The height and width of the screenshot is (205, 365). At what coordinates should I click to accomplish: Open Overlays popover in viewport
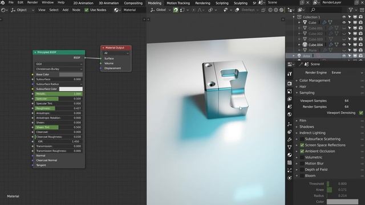coord(250,10)
